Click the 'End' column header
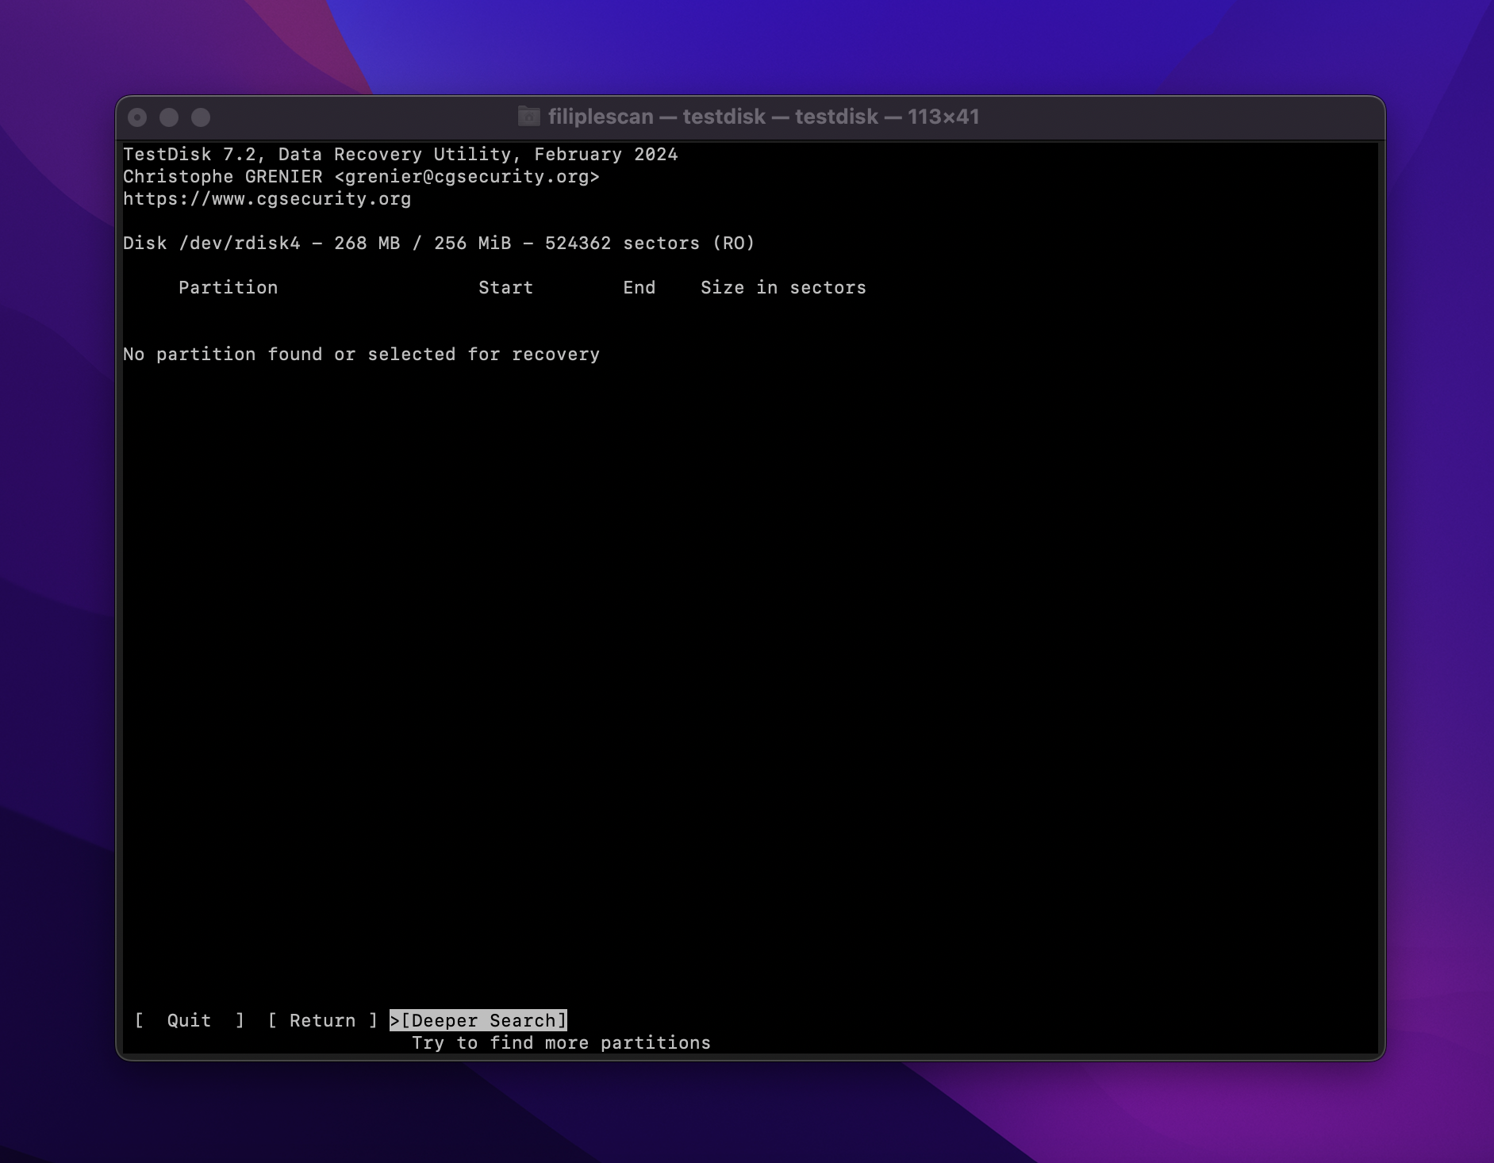Image resolution: width=1494 pixels, height=1163 pixels. coord(639,288)
